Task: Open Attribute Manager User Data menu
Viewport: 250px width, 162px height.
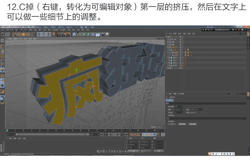Action: click(181, 94)
